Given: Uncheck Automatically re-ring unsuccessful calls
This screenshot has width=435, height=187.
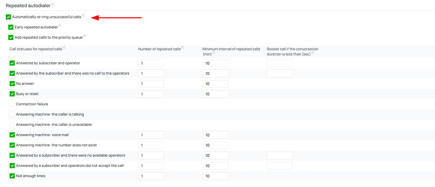Looking at the screenshot, I should pos(9,17).
